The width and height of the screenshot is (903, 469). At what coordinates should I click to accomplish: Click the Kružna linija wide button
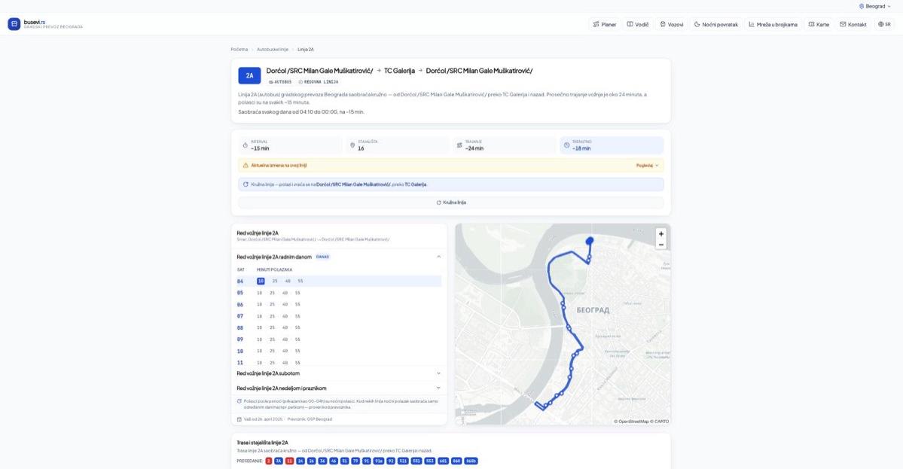[x=451, y=203]
